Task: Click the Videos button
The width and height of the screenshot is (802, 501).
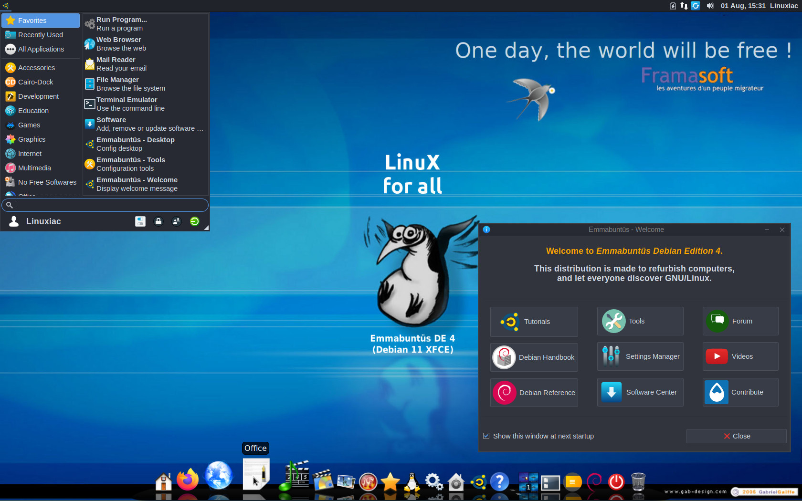Action: click(740, 356)
